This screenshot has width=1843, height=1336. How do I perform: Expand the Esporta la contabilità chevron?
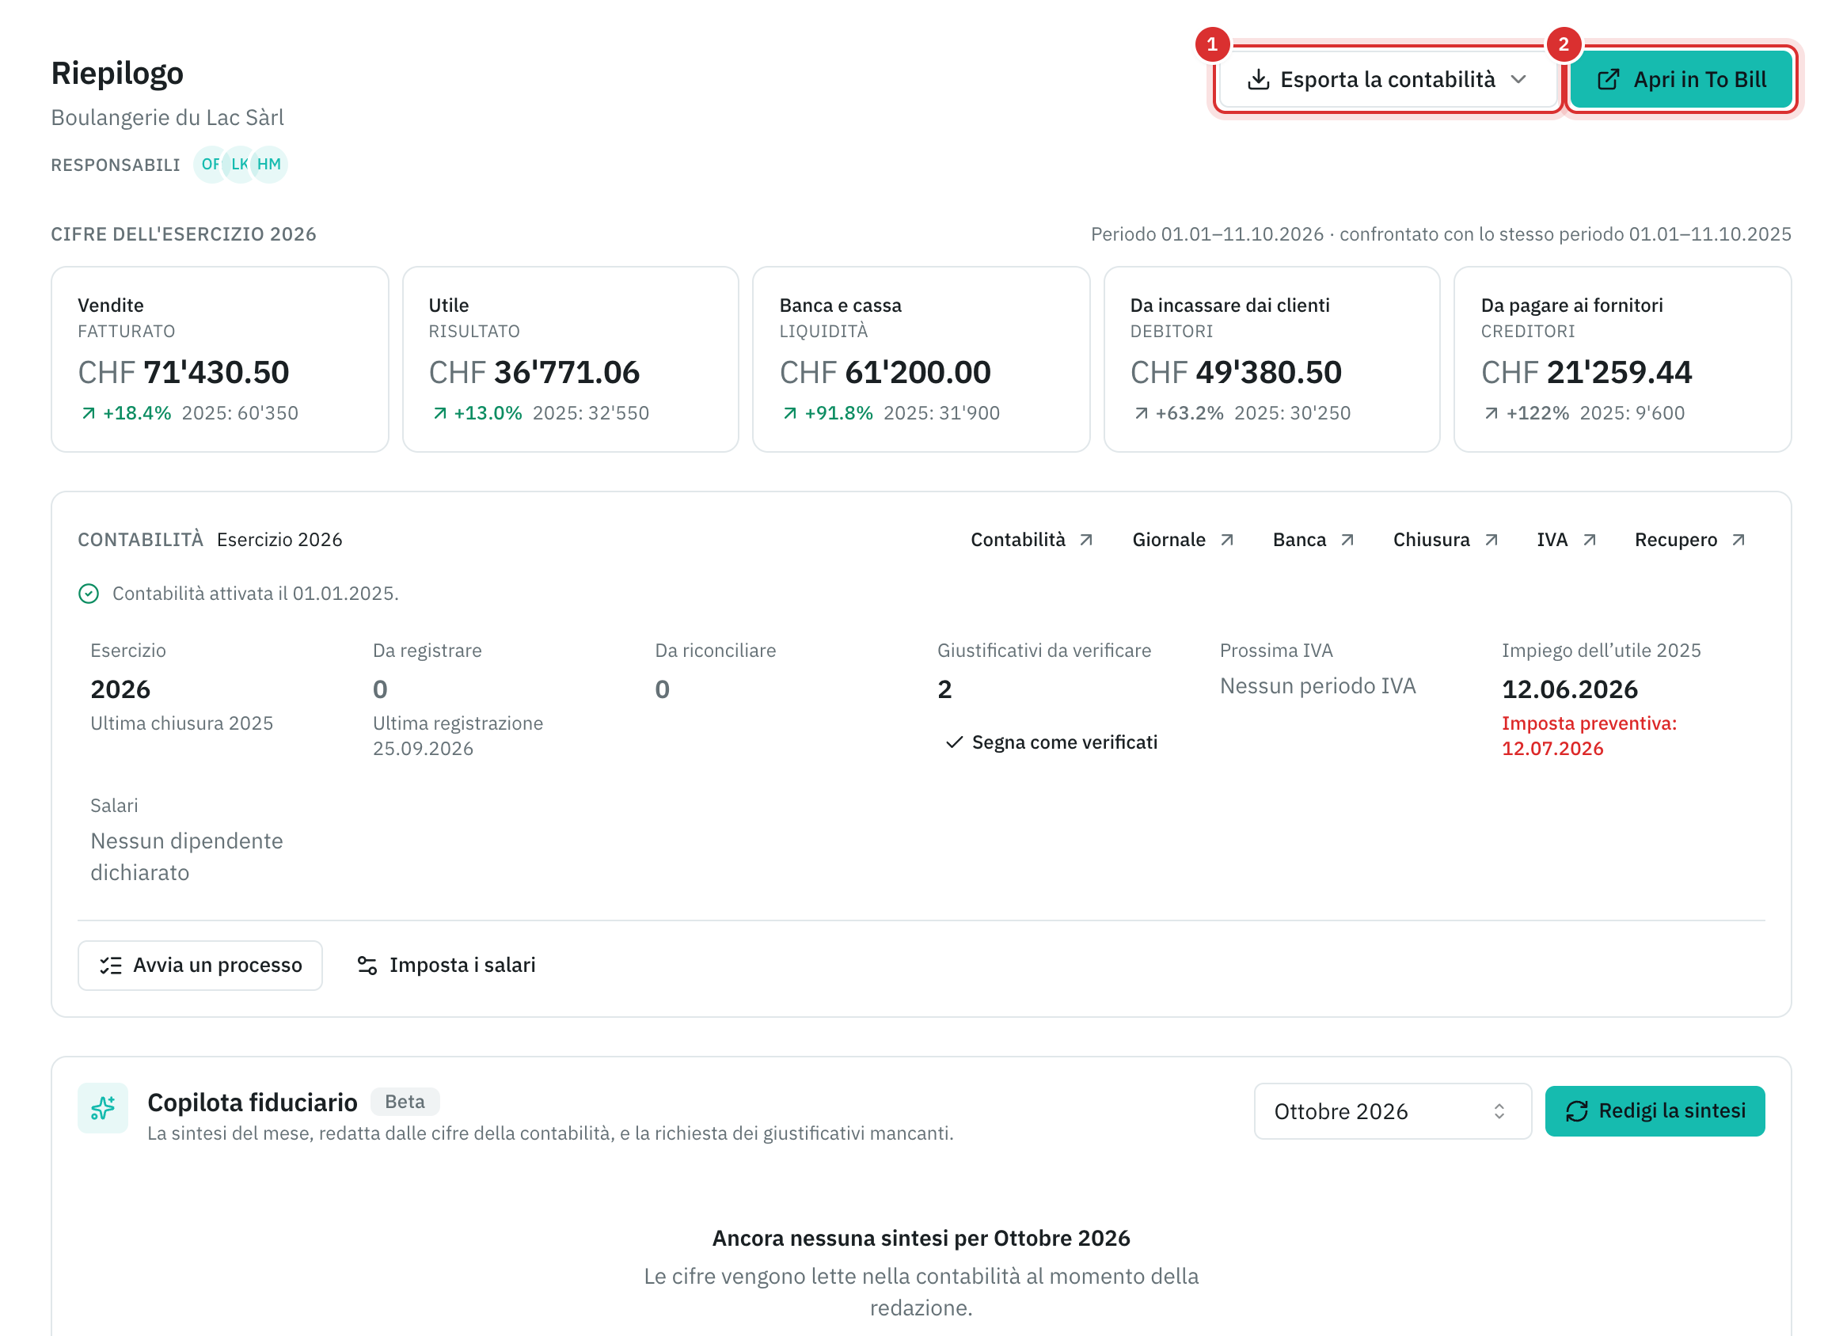[1518, 80]
